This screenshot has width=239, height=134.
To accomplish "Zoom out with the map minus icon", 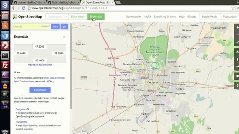I will [x=237, y=35].
